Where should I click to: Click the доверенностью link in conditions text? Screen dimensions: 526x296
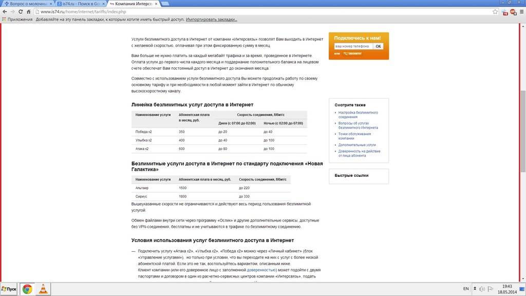coord(261,270)
